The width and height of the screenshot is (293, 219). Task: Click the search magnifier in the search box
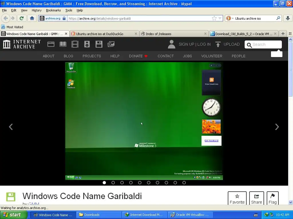point(278,18)
